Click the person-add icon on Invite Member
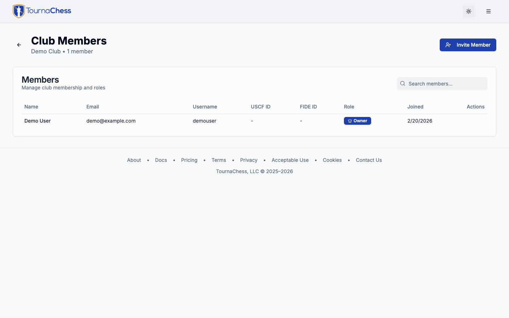The width and height of the screenshot is (509, 318). [x=448, y=45]
